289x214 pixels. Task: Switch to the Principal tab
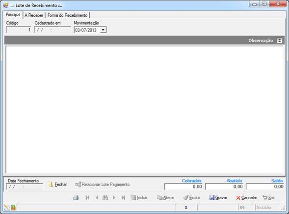13,15
